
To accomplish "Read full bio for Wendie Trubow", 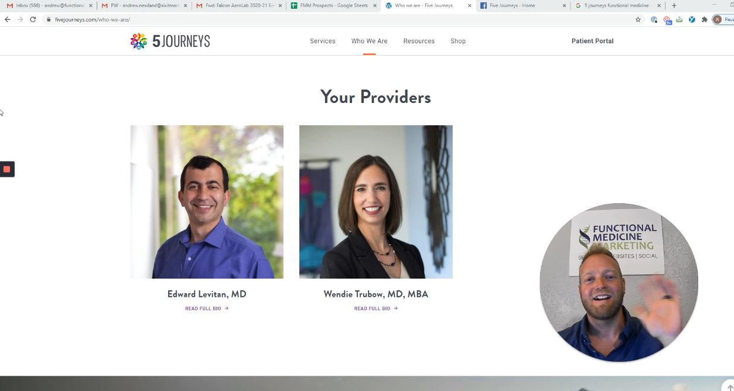I will [x=376, y=308].
